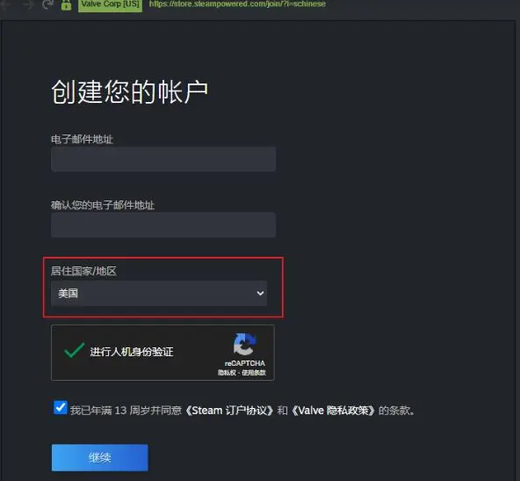
Task: Uncheck the age 13 agreement checkbox
Action: (61, 408)
